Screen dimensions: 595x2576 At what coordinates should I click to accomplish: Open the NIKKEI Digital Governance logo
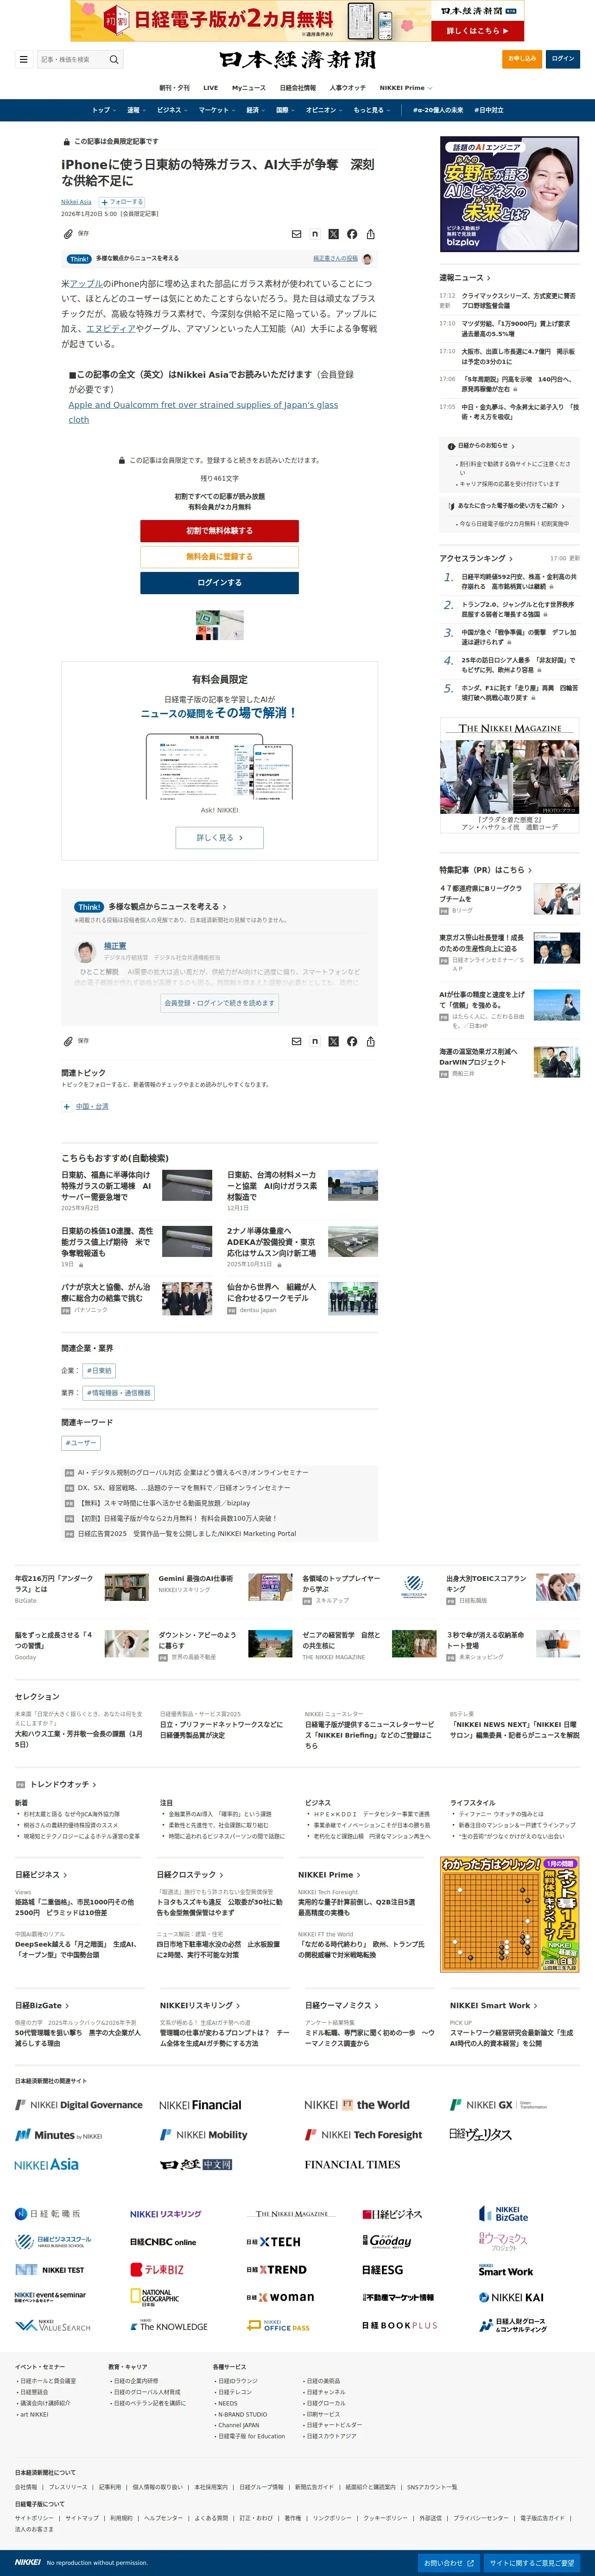(79, 2105)
